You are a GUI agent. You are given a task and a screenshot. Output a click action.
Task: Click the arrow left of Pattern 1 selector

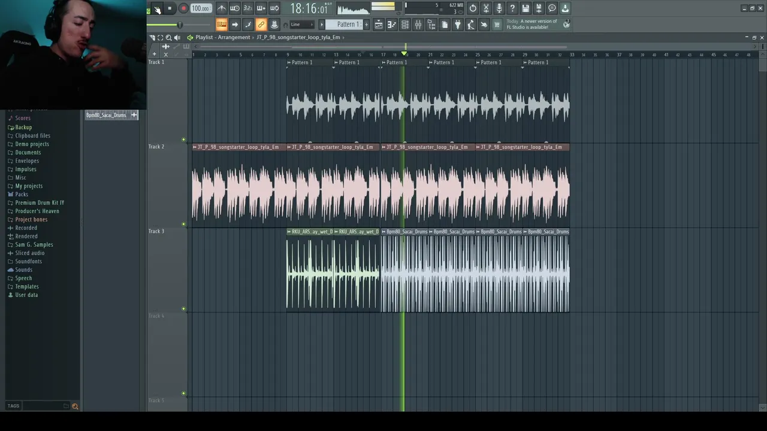point(321,25)
